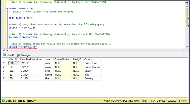Select the Country cell India
The height and width of the screenshot is (104, 190).
(x=92, y=75)
